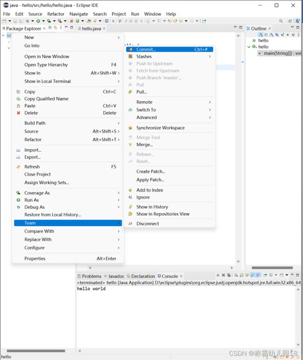
Task: Toggle Hide Non-Public Members in Outline
Action: 288,35
